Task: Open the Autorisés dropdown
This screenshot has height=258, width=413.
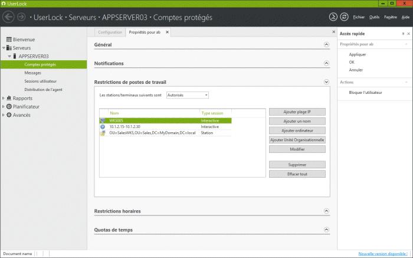Action: pyautogui.click(x=188, y=95)
